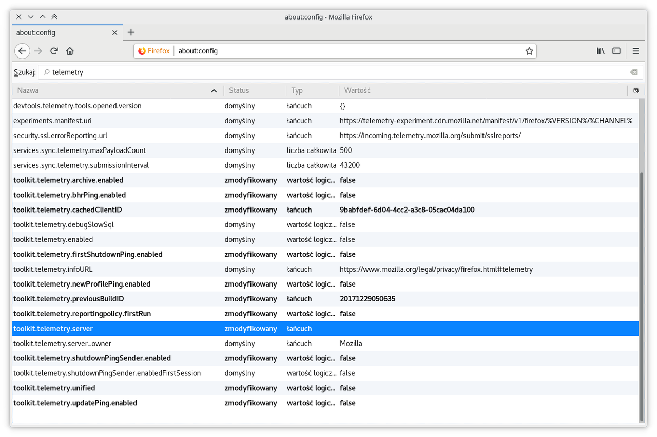Viewport: 657px width, 437px height.
Task: Open the Library icon in toolbar
Action: (601, 51)
